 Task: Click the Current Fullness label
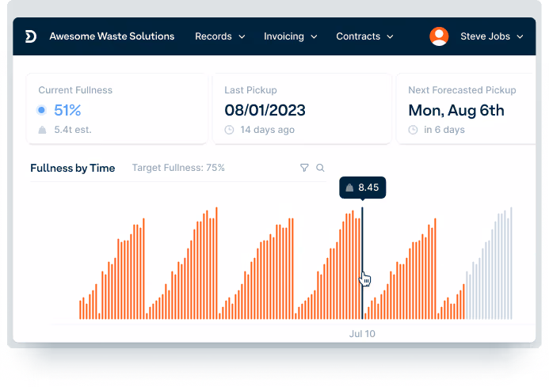click(75, 90)
